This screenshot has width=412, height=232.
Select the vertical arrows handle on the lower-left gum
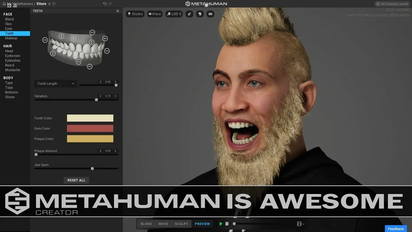coord(53,53)
